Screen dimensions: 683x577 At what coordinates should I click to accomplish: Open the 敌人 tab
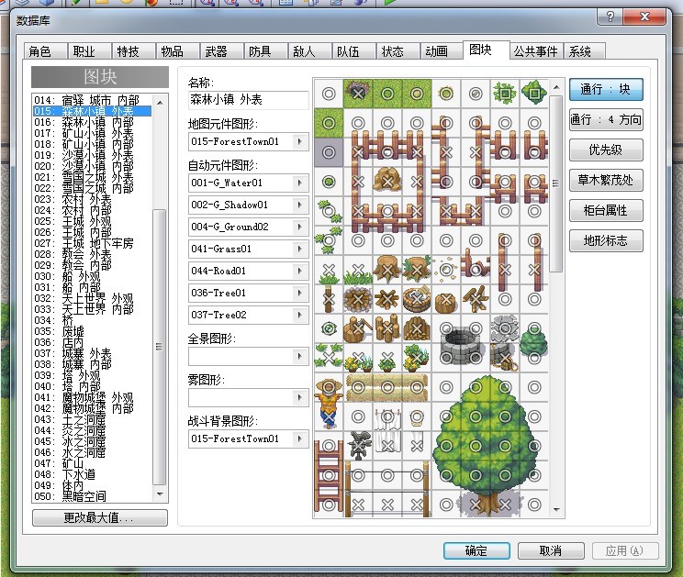(309, 51)
